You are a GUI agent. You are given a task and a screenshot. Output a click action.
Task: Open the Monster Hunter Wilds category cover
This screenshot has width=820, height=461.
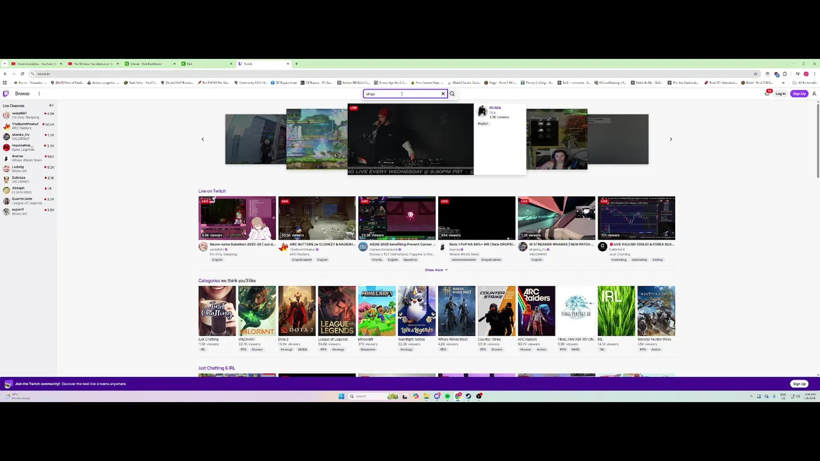(x=657, y=311)
